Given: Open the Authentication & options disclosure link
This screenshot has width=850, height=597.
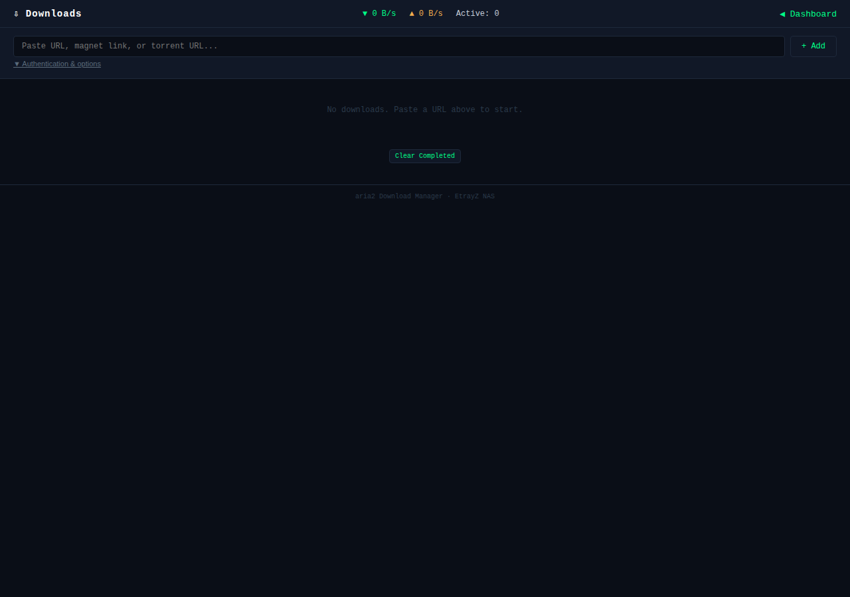Looking at the screenshot, I should [x=61, y=64].
